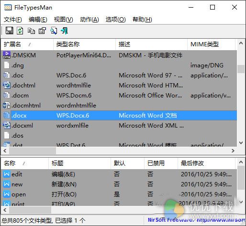The width and height of the screenshot is (246, 226).
Task: Open the Properties toolbar icon
Action: pos(42,31)
